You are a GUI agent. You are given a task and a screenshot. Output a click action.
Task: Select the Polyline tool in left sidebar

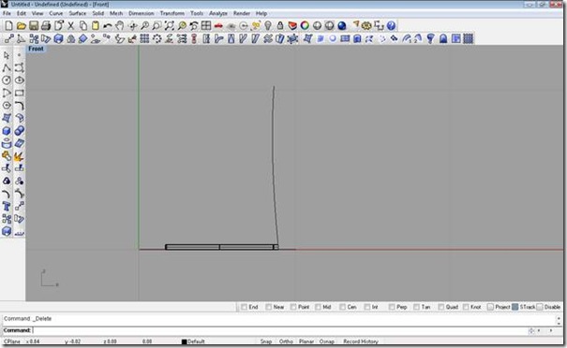[7, 67]
